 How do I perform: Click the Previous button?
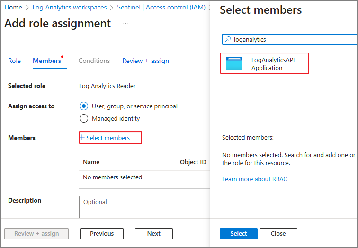[102, 234]
